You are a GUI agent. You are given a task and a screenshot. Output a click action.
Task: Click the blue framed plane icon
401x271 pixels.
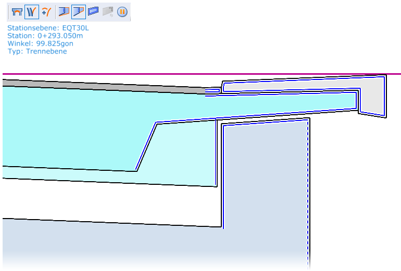point(93,11)
